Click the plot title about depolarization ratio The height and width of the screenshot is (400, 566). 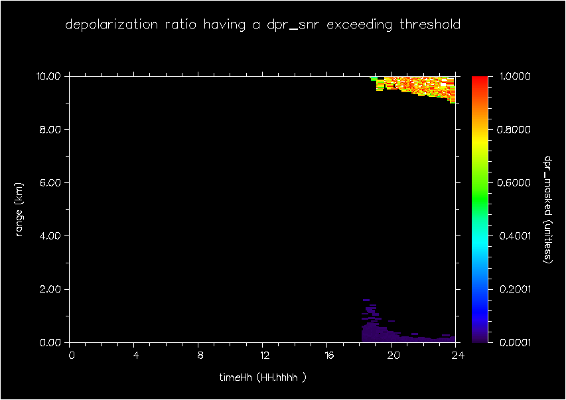pos(263,25)
